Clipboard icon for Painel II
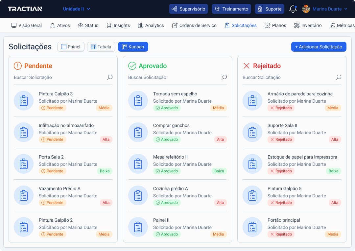This screenshot has width=355, height=251. point(138,227)
